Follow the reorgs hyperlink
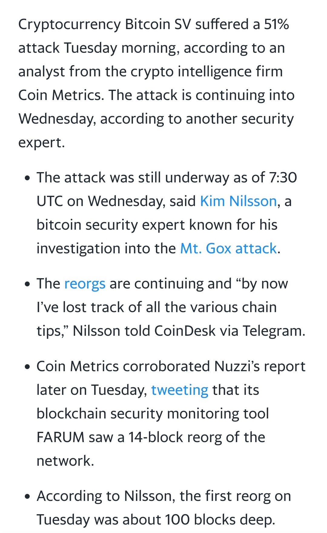This screenshot has width=327, height=533. coord(85,284)
